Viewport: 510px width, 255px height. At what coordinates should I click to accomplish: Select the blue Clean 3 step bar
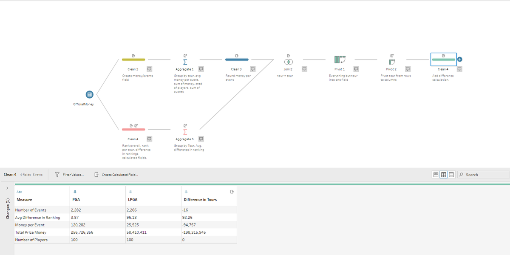point(237,60)
